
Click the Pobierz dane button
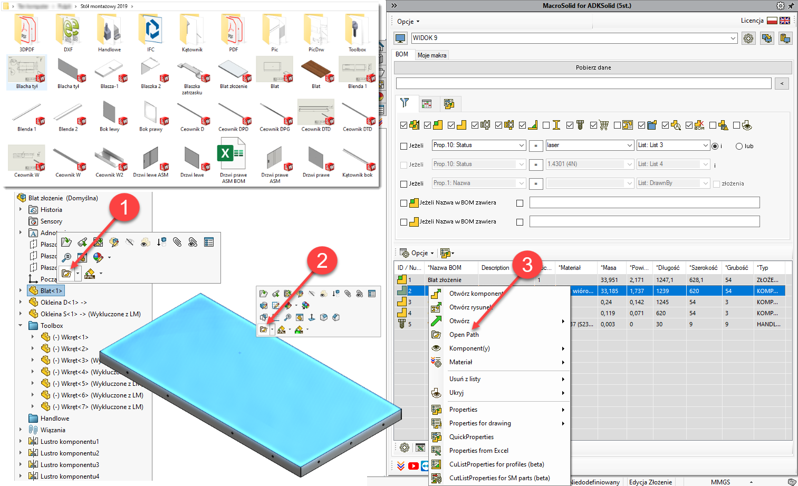[593, 67]
